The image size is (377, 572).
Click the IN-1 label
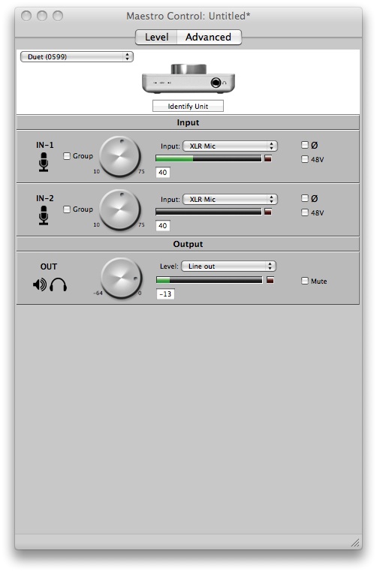45,145
